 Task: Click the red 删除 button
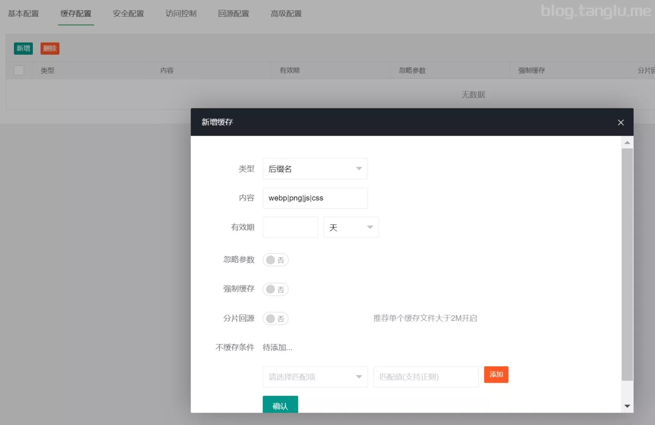click(x=49, y=48)
